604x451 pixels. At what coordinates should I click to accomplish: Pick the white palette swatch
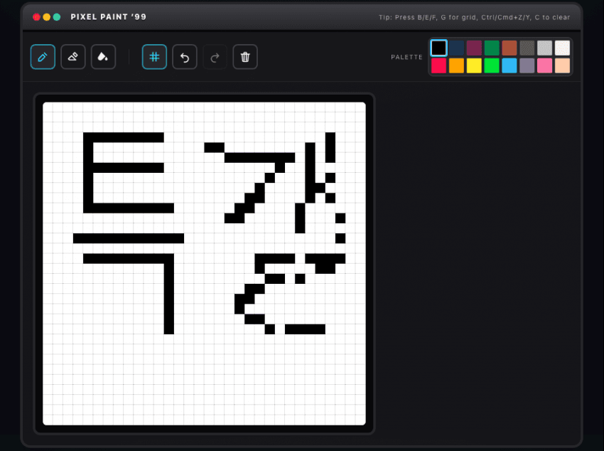click(x=562, y=48)
